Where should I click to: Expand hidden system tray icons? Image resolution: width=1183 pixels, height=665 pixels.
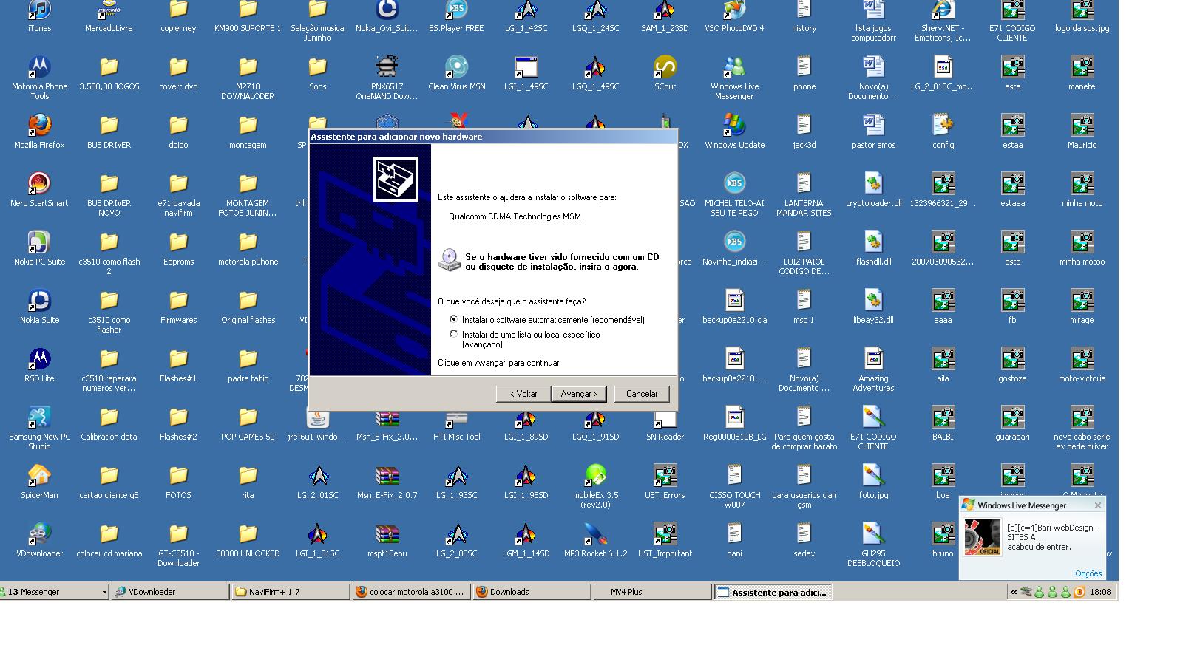point(1013,592)
